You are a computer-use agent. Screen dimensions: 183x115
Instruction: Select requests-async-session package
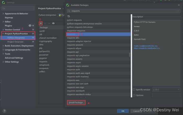pyautogui.click(x=99, y=66)
